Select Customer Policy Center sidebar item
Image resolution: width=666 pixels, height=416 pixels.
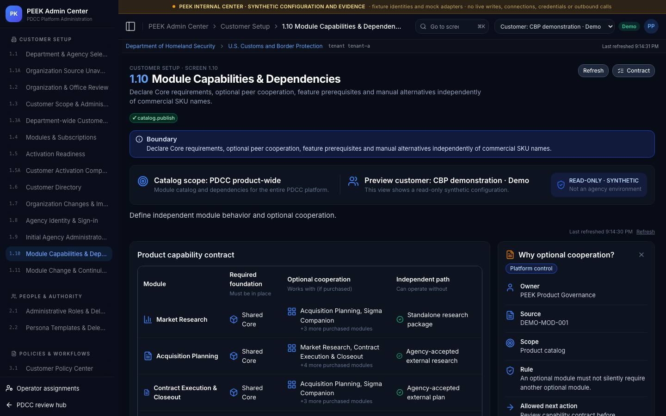tap(59, 368)
